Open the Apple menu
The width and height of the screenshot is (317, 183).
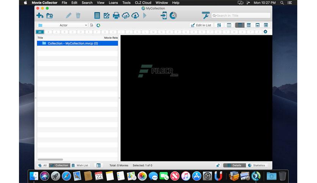tap(25, 3)
